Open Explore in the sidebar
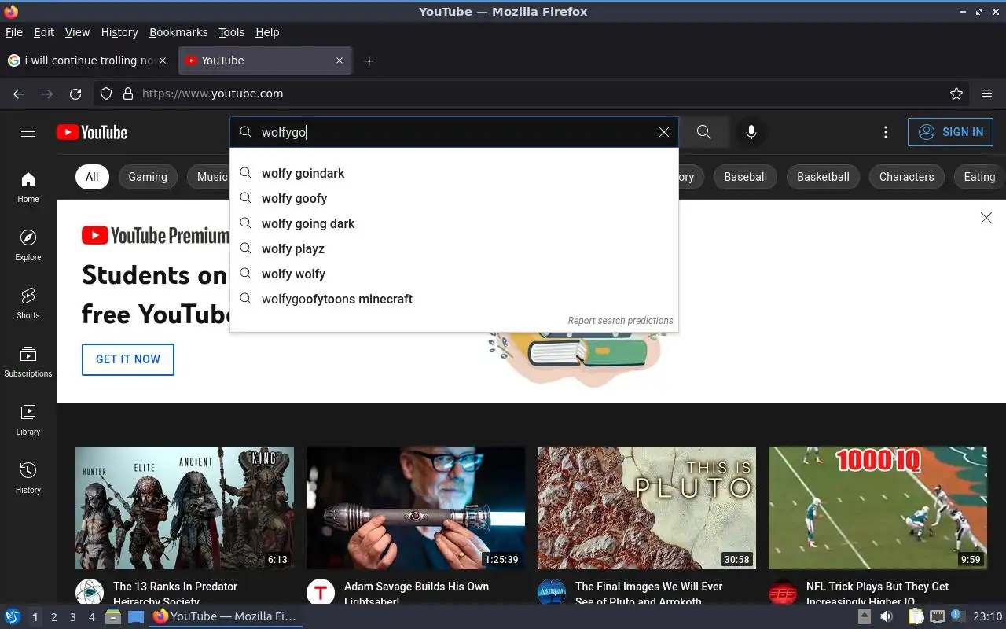The height and width of the screenshot is (629, 1006). (x=28, y=245)
